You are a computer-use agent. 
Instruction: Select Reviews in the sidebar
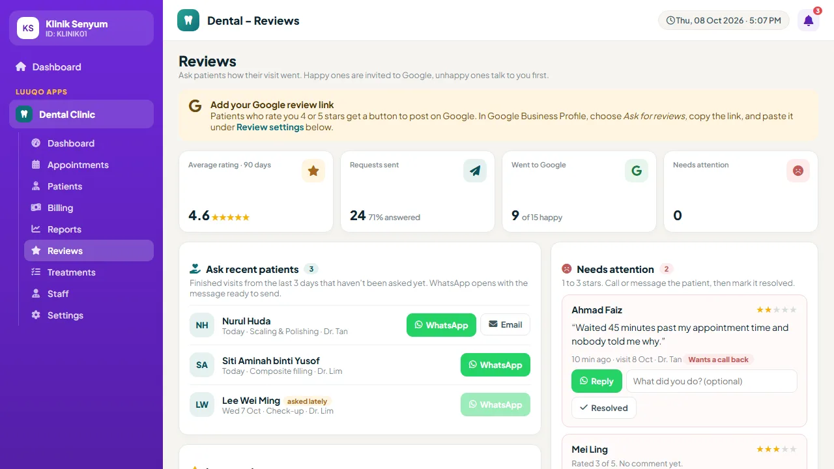tap(89, 251)
